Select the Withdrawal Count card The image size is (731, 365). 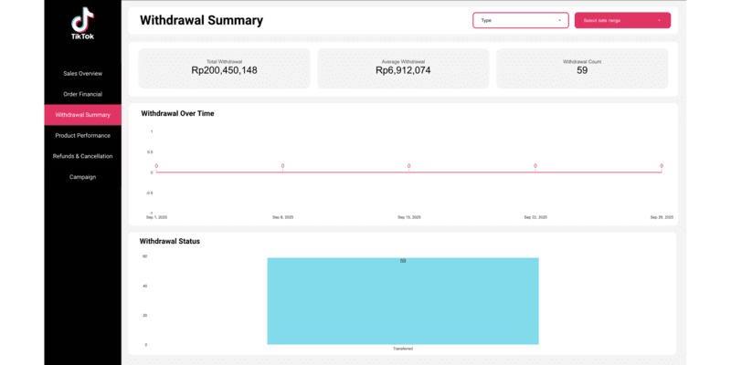point(582,68)
